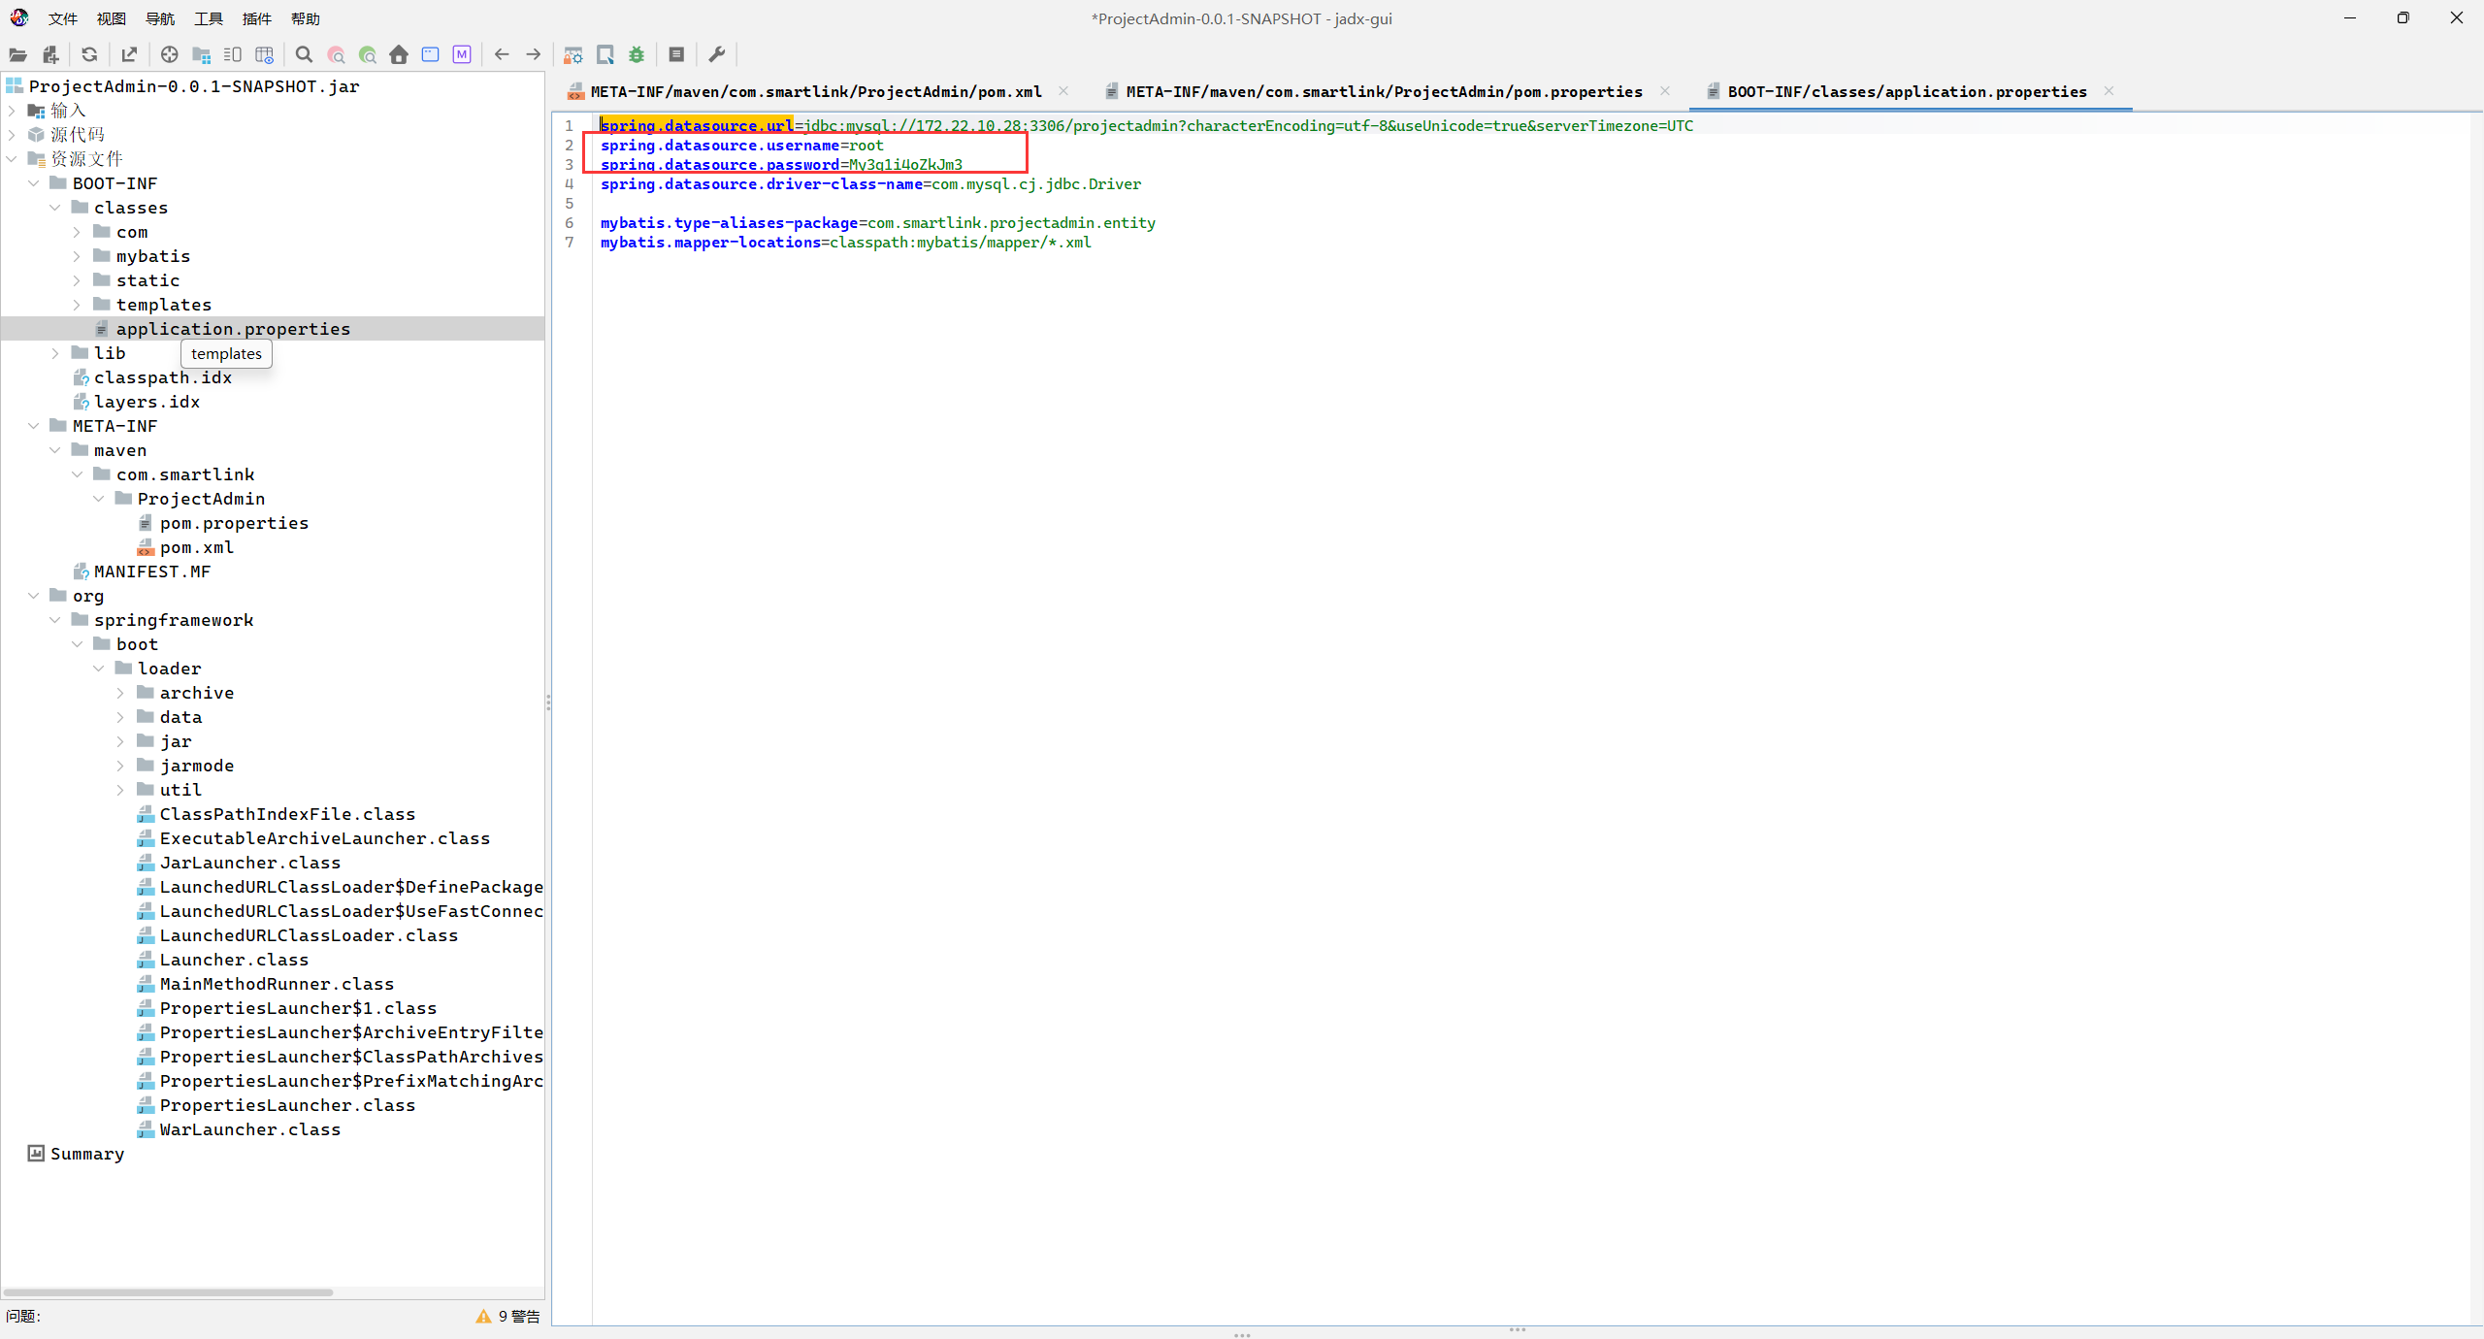Click the reload files icon

89,54
